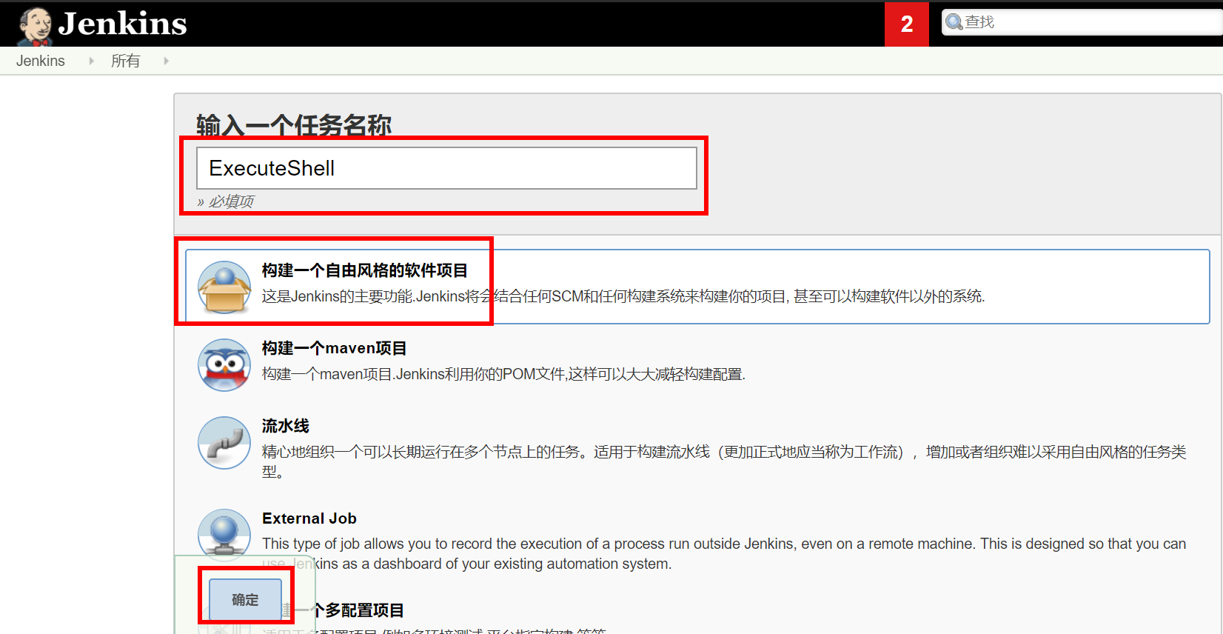Screen dimensions: 1223x634
Task: Choose the 流水线 project type
Action: point(286,426)
